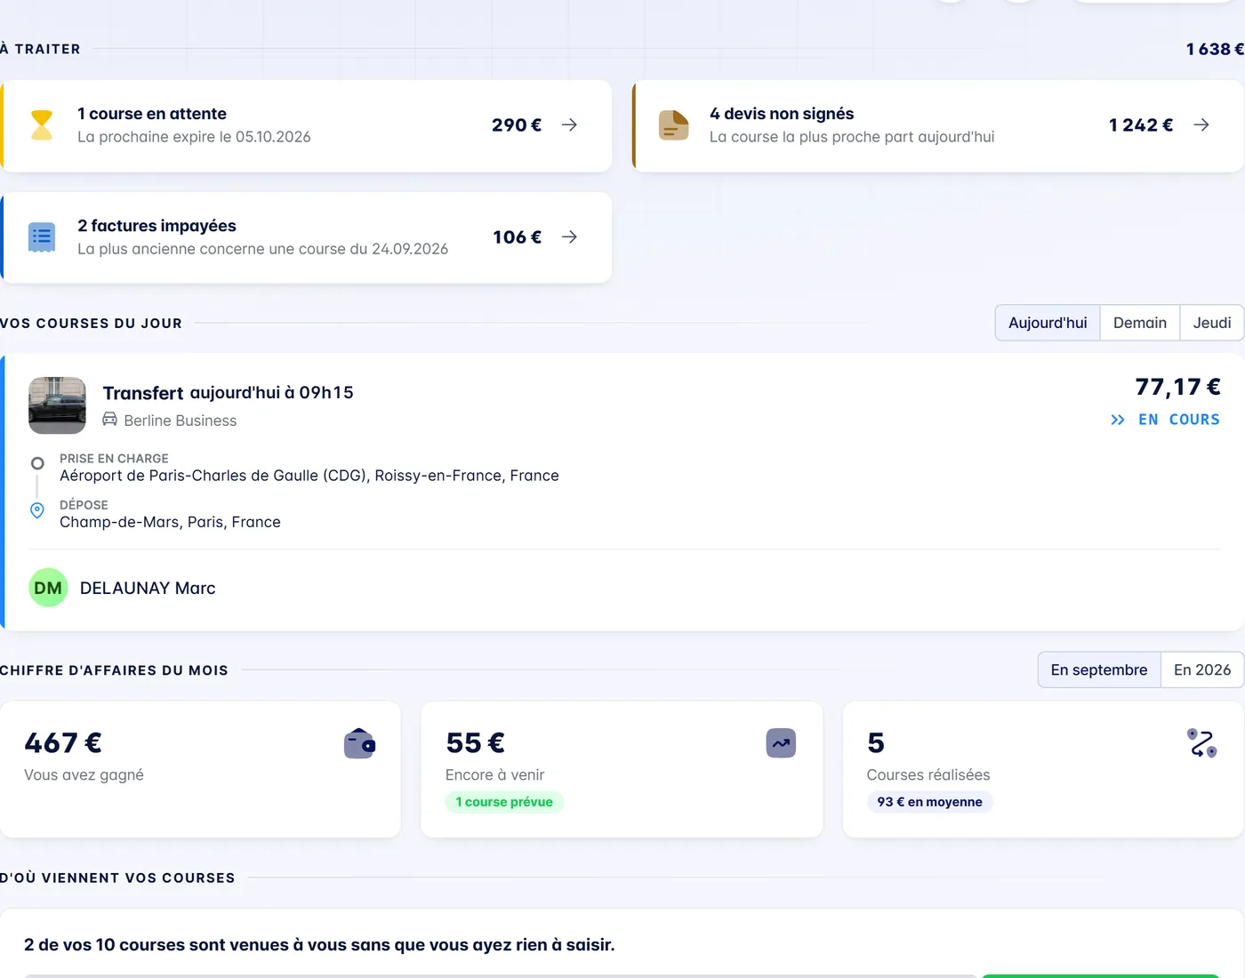
Task: Click the route icon on Courses réalisées card
Action: 1202,743
